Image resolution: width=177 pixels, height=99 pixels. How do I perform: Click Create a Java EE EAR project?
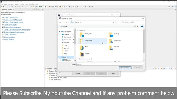(x=13, y=20)
